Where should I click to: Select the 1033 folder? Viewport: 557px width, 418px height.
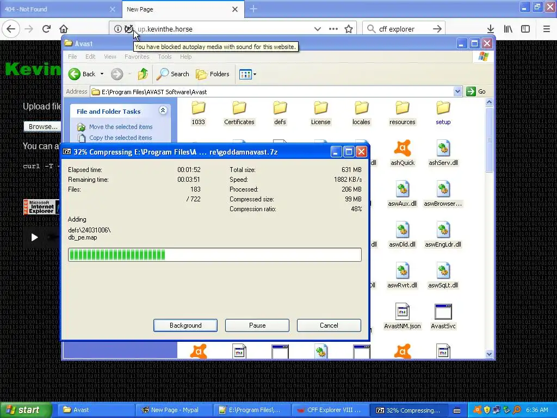[198, 113]
